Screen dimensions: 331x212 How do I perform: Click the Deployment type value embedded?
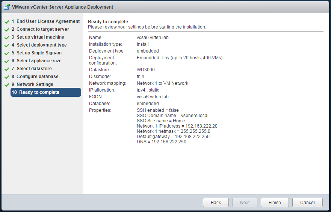click(x=148, y=51)
